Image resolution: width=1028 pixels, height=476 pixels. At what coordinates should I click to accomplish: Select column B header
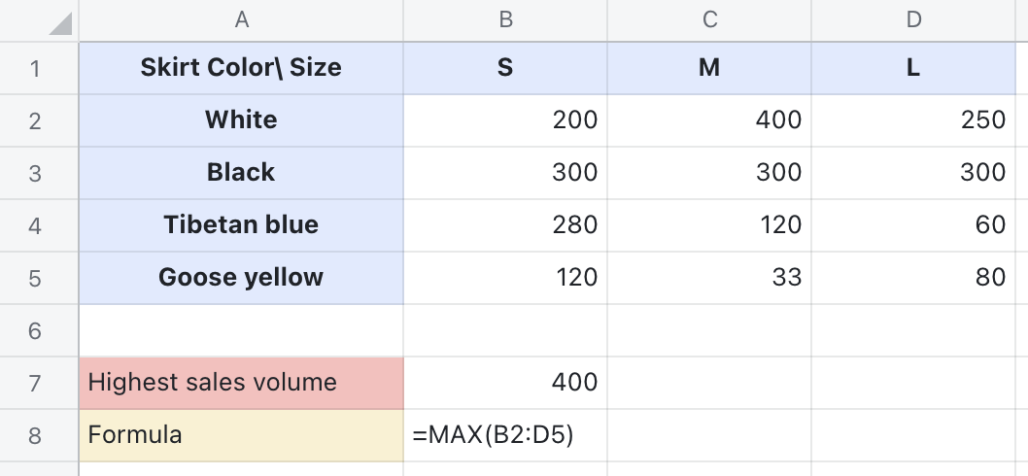click(x=505, y=19)
